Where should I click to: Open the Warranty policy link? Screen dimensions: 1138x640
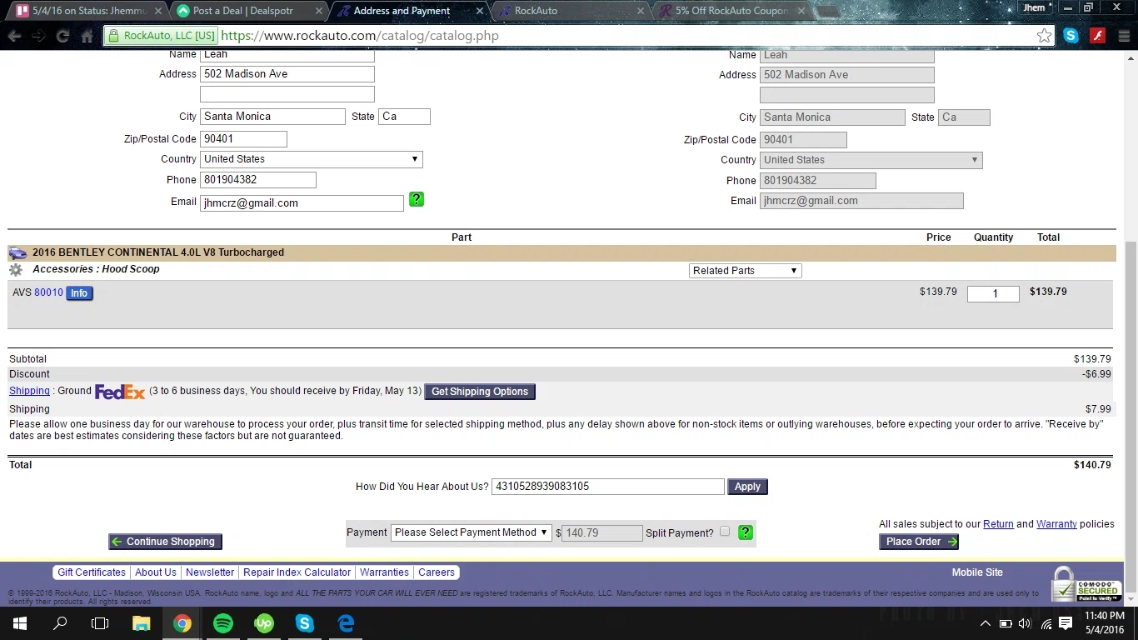(1056, 524)
